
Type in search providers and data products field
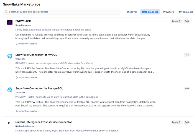tap(62, 12)
